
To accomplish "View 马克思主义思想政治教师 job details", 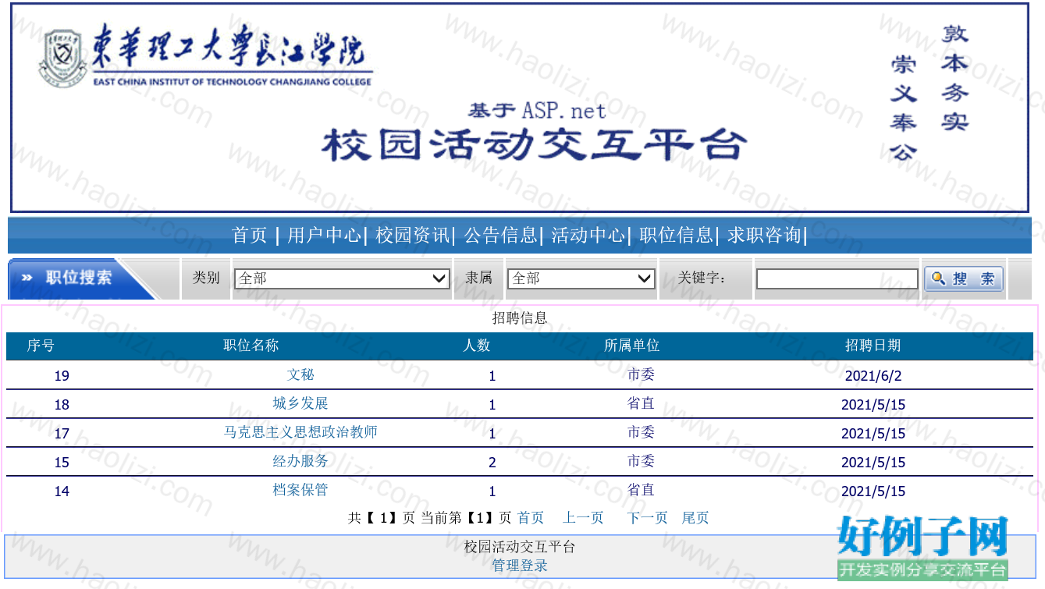I will [300, 432].
